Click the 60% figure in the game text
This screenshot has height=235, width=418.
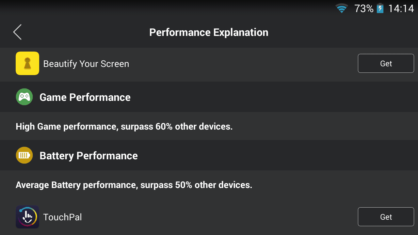(164, 126)
